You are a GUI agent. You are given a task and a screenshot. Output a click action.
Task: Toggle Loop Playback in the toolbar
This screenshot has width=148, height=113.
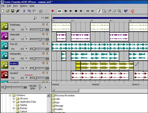click(59, 11)
